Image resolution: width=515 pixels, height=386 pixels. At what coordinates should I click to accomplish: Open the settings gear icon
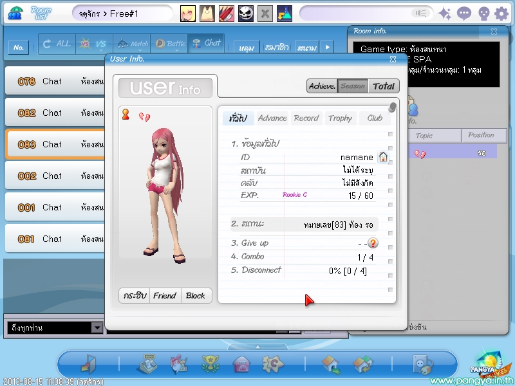(501, 14)
